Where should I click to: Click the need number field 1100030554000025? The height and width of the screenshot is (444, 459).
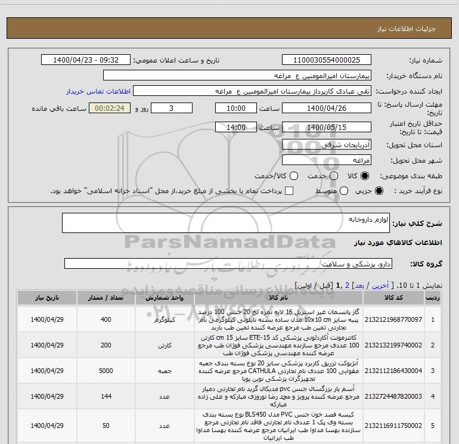(x=327, y=60)
